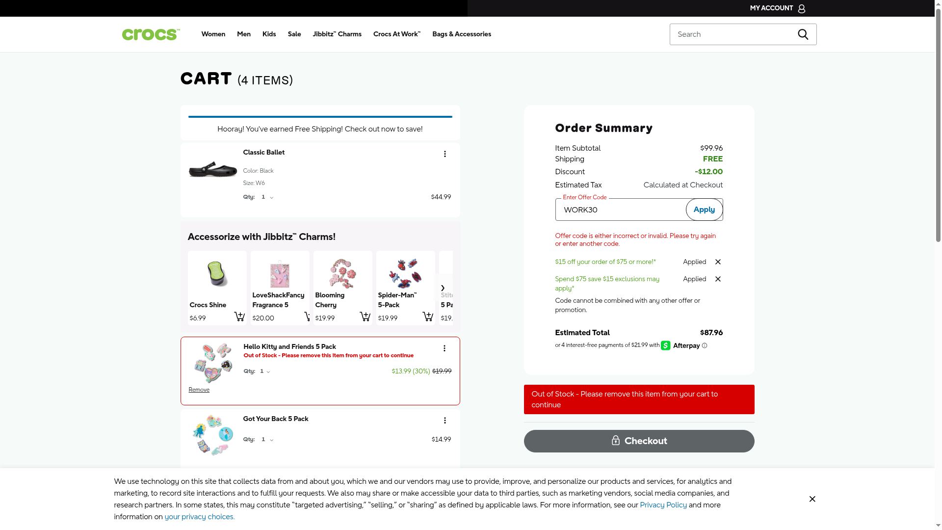This screenshot has width=942, height=530.
Task: Expand Got Your Back quantity dropdown
Action: coord(267,440)
